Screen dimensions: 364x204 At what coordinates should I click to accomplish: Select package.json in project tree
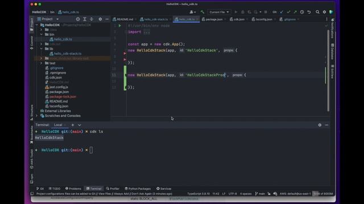click(59, 92)
